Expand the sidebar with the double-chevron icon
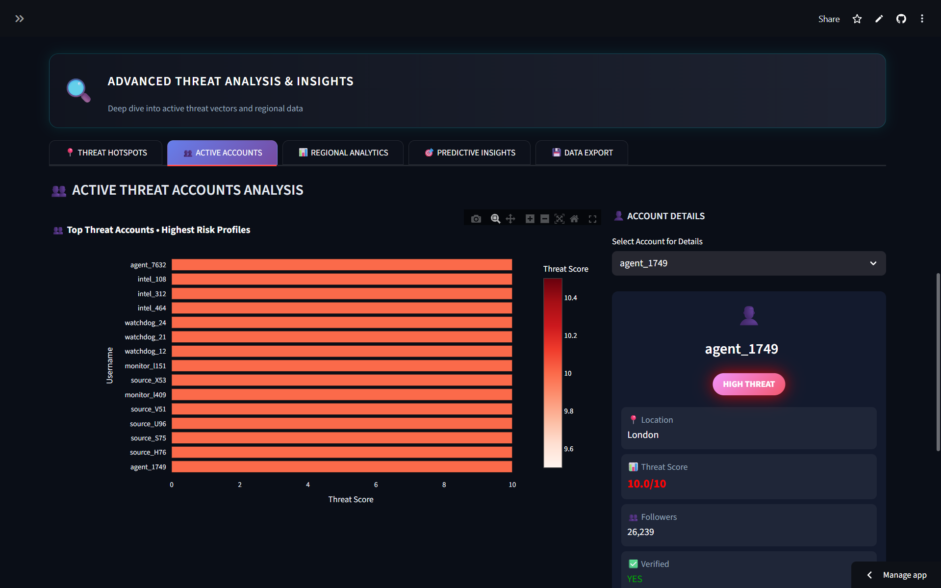This screenshot has height=588, width=941. coord(19,19)
